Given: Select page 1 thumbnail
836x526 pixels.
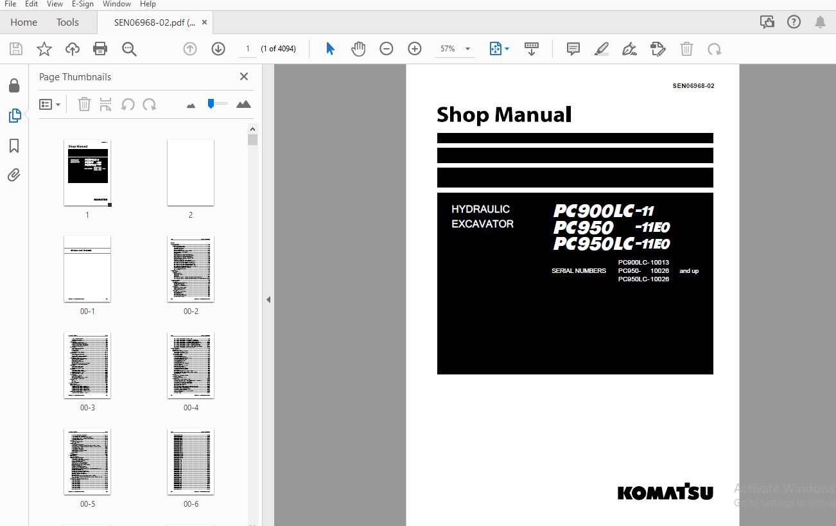Looking at the screenshot, I should click(x=87, y=173).
